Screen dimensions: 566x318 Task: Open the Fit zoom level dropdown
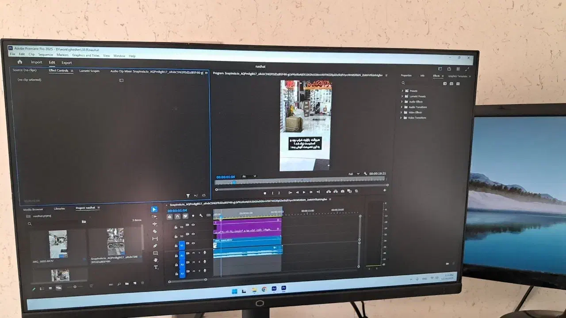(x=248, y=175)
